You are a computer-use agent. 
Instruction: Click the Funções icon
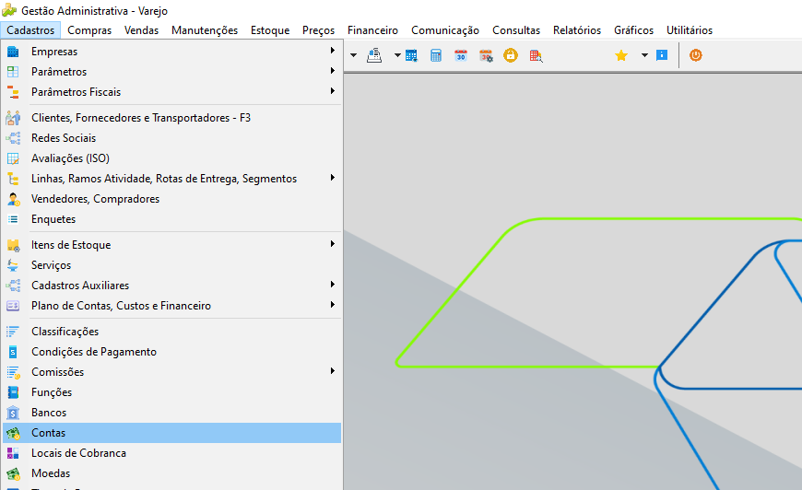(13, 392)
